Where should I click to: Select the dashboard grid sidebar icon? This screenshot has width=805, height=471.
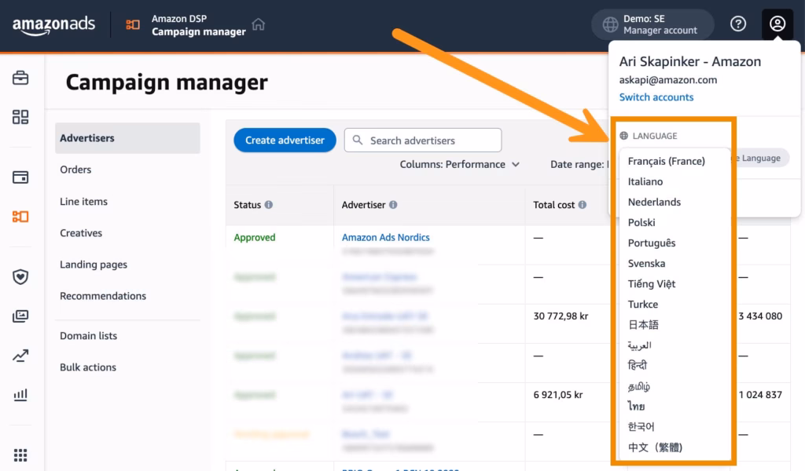point(20,117)
